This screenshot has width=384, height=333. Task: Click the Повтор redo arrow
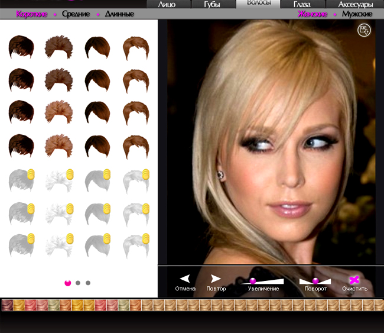click(x=216, y=279)
